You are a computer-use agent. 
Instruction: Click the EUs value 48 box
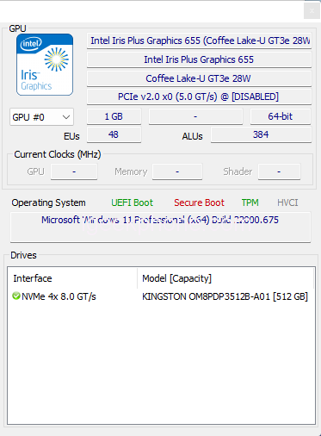(114, 134)
